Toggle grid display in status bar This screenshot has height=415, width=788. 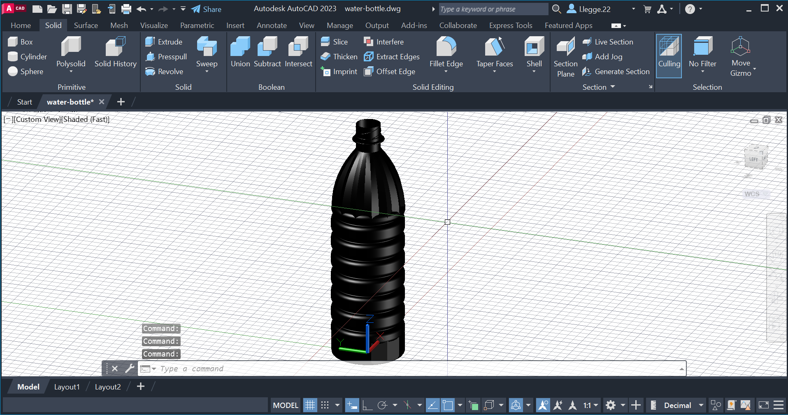310,405
